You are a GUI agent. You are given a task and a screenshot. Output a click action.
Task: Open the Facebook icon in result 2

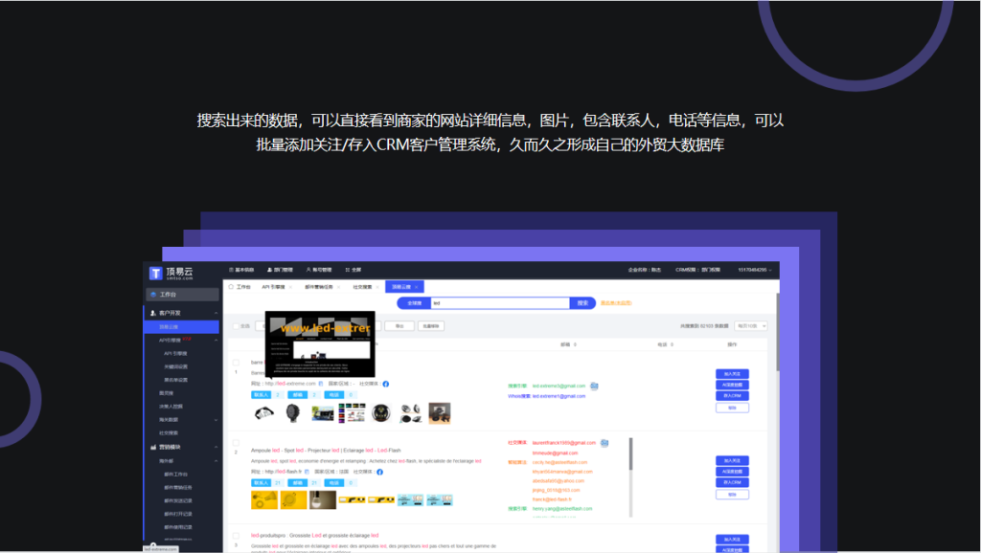[x=381, y=472]
